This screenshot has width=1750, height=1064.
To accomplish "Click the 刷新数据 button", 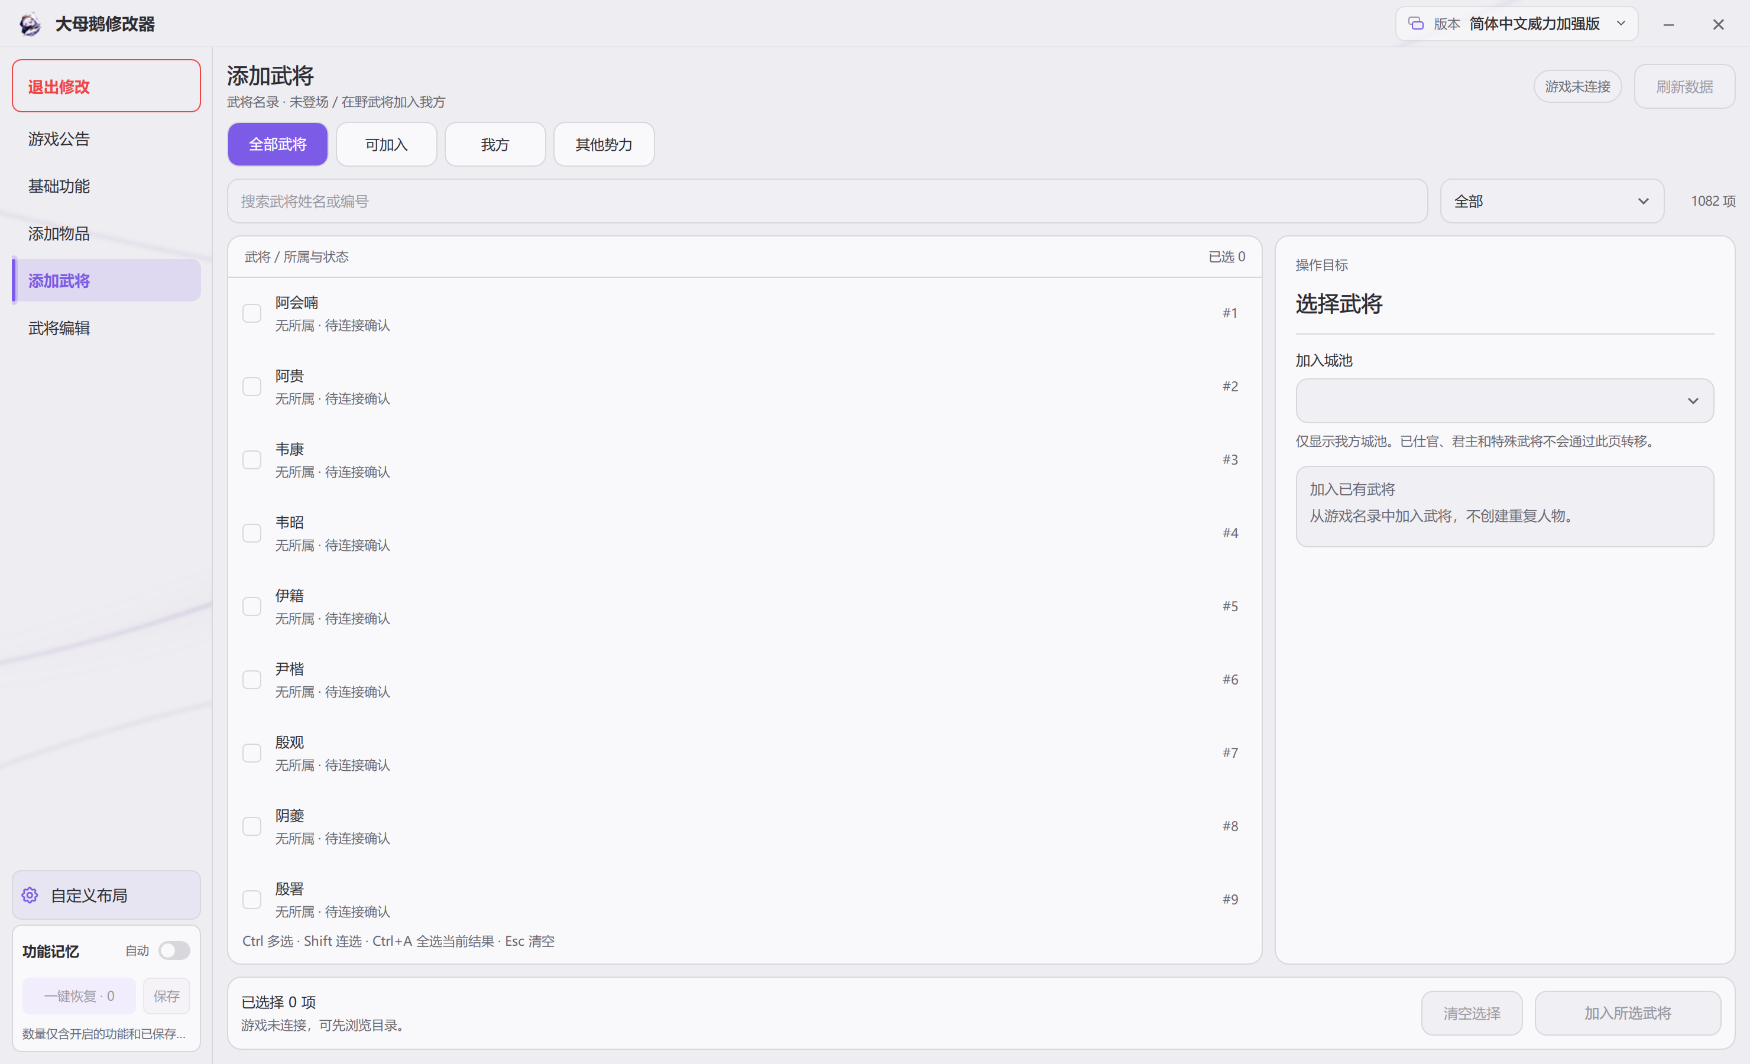I will coord(1684,87).
